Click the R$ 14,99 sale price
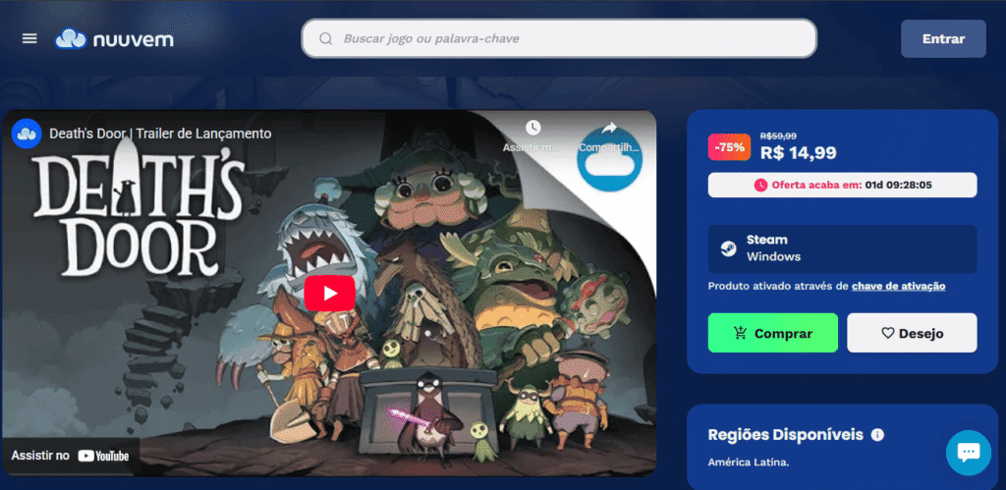The image size is (1006, 490). click(798, 153)
